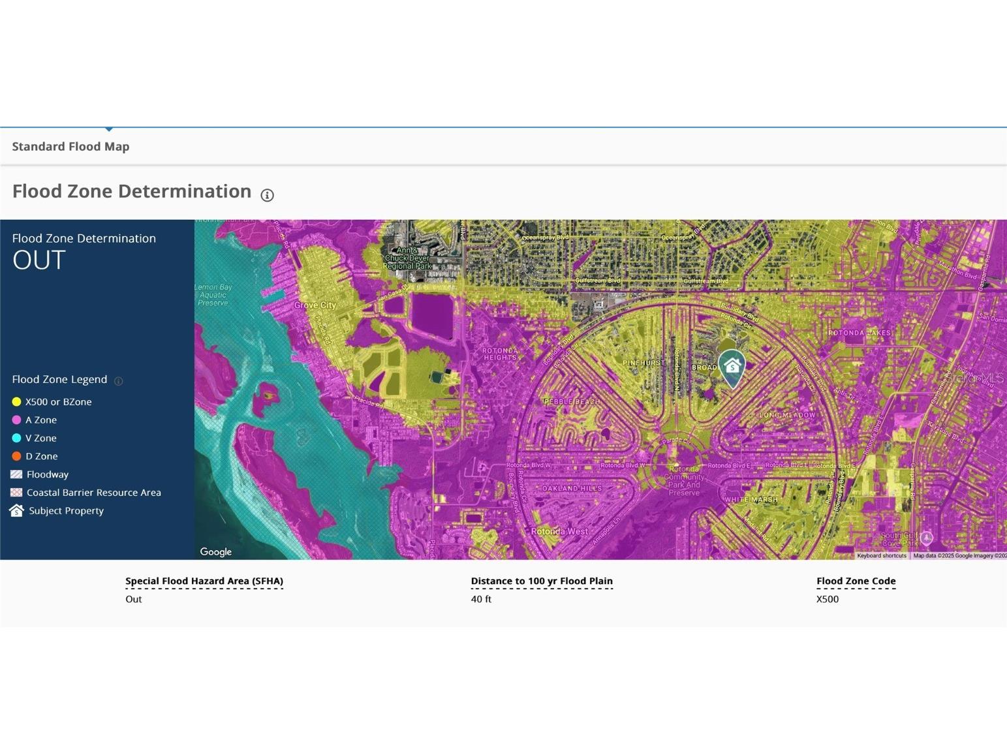
Task: Click Rotonda Community Park And Preserve label
Action: [683, 481]
